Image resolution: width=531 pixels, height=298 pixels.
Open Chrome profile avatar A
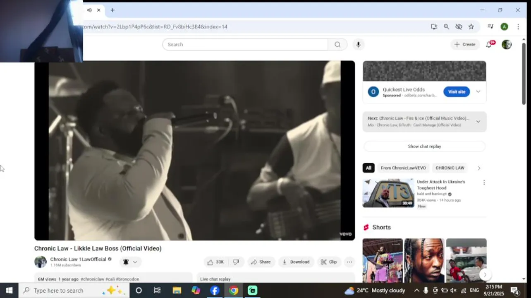[x=504, y=26]
